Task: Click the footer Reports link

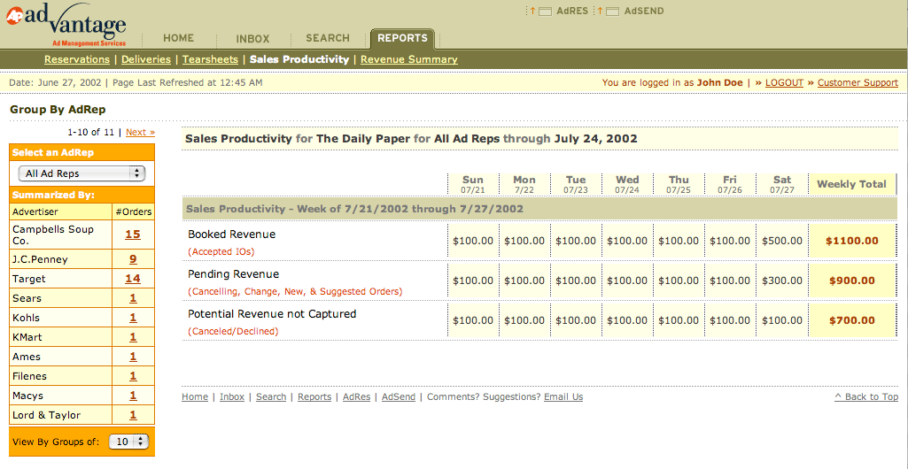Action: [x=314, y=396]
